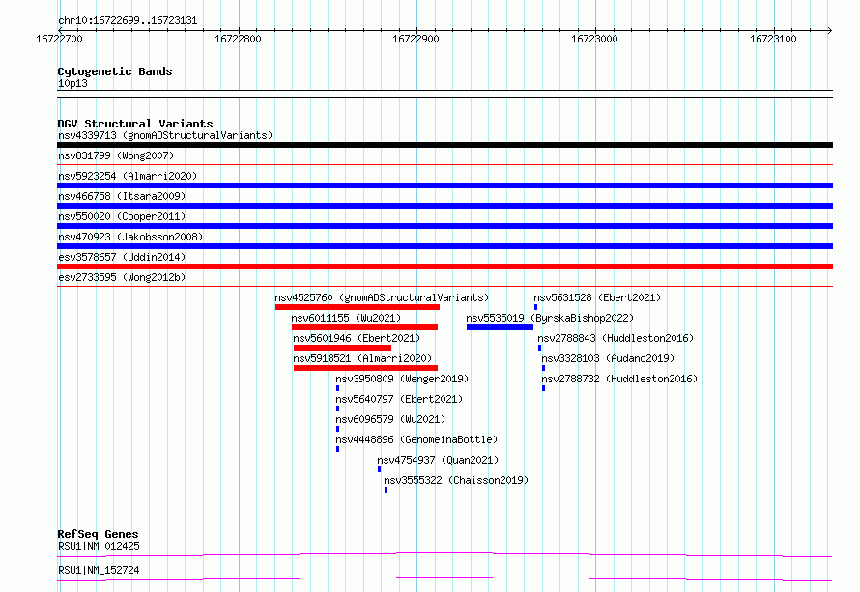
Task: Click nsv2788732 (Huddleston2016) label
Action: pyautogui.click(x=619, y=379)
